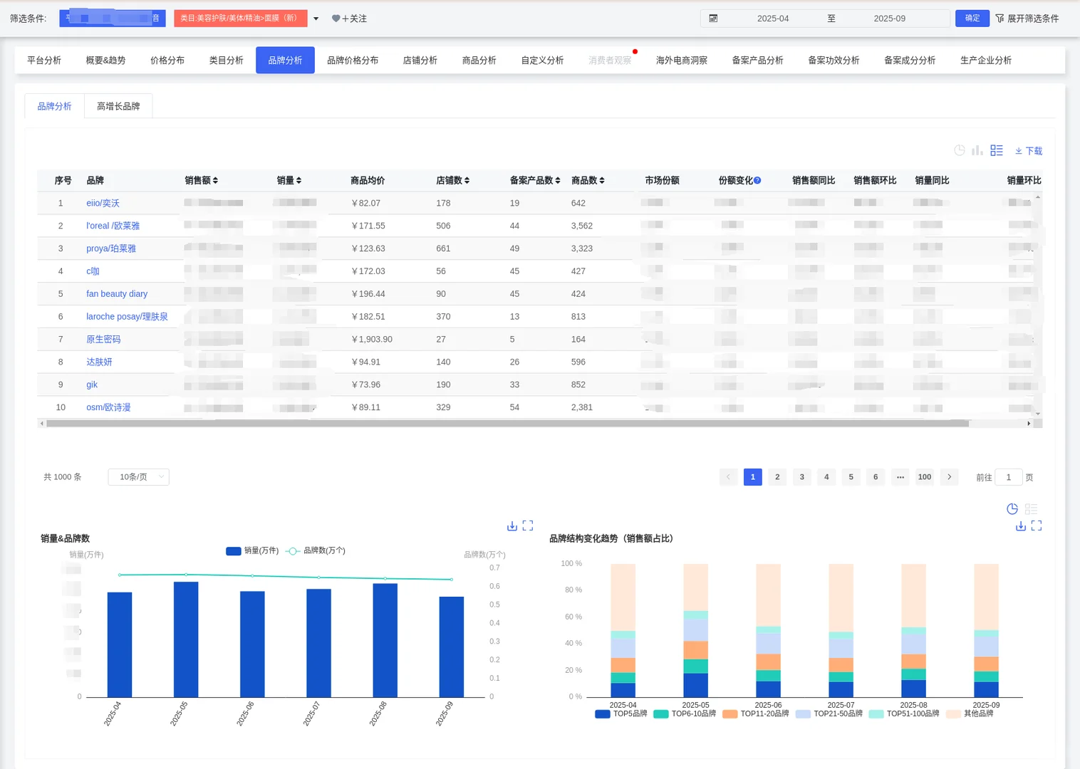The width and height of the screenshot is (1080, 769).
Task: Open the 商品分析 tab
Action: coord(479,61)
